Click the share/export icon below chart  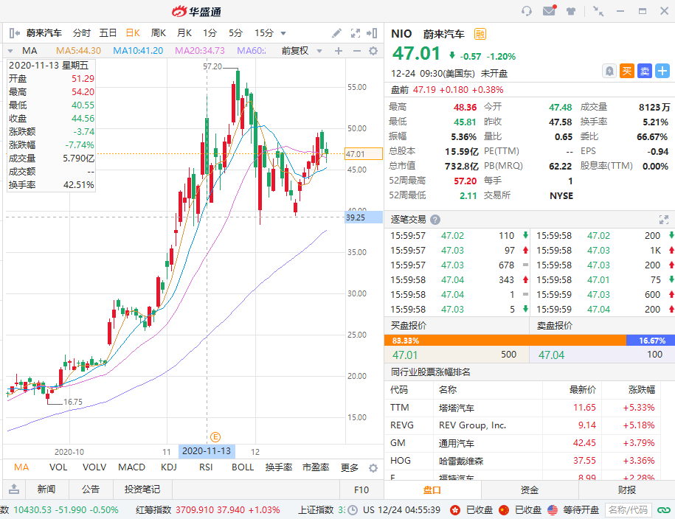point(14,489)
